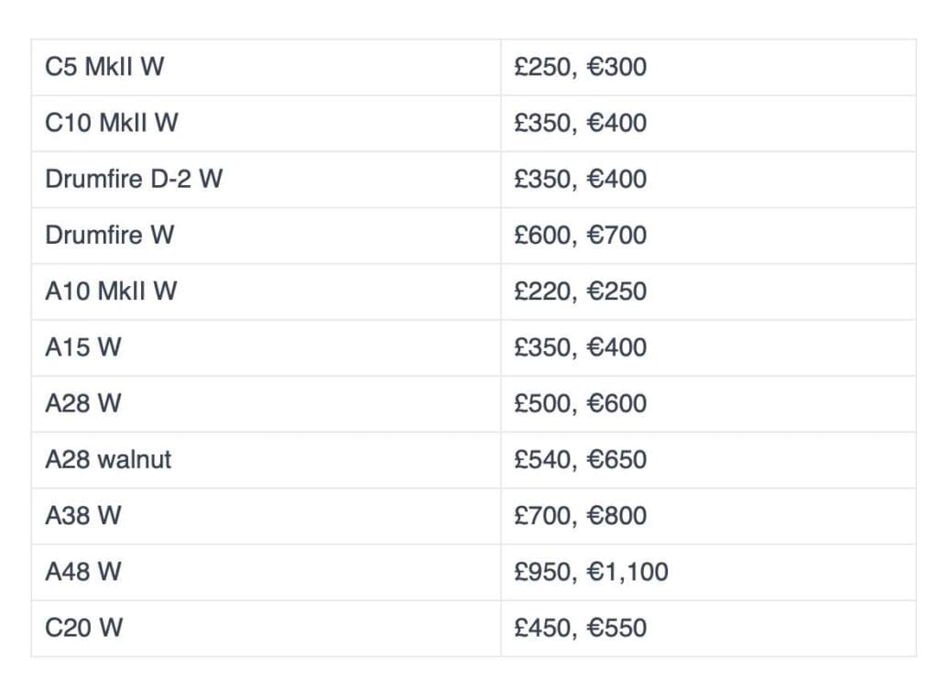The width and height of the screenshot is (938, 691).
Task: Click the £950, €1,100 price value
Action: [x=592, y=572]
